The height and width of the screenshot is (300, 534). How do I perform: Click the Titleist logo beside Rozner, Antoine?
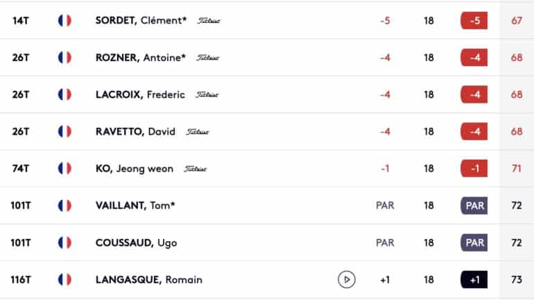tap(208, 58)
